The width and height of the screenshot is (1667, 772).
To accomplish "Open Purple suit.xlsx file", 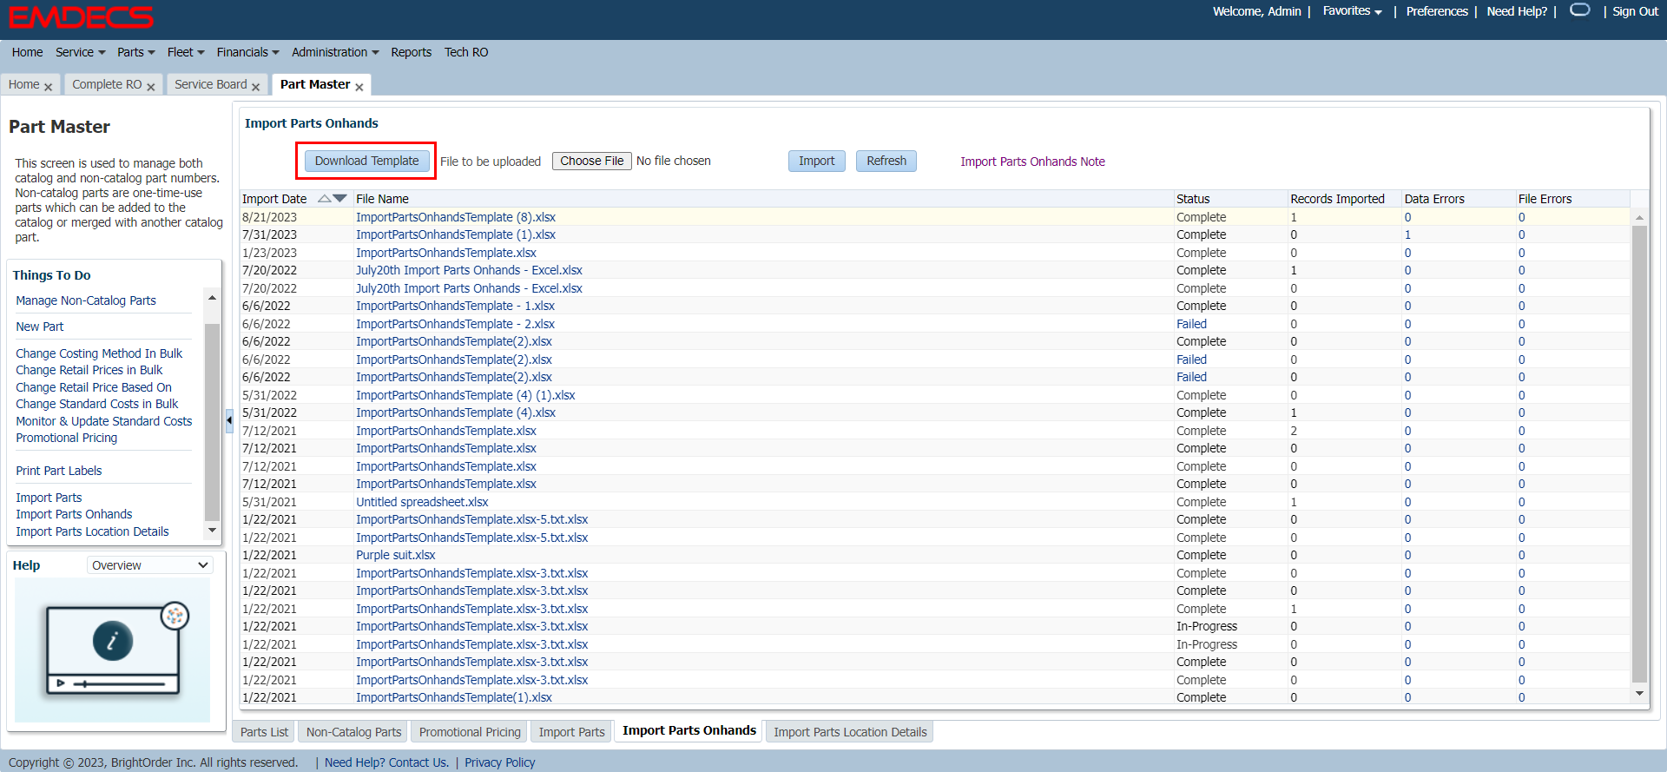I will pos(396,555).
